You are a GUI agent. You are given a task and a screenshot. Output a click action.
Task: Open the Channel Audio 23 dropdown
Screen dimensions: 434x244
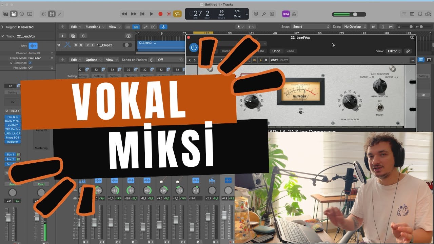[x=41, y=53]
